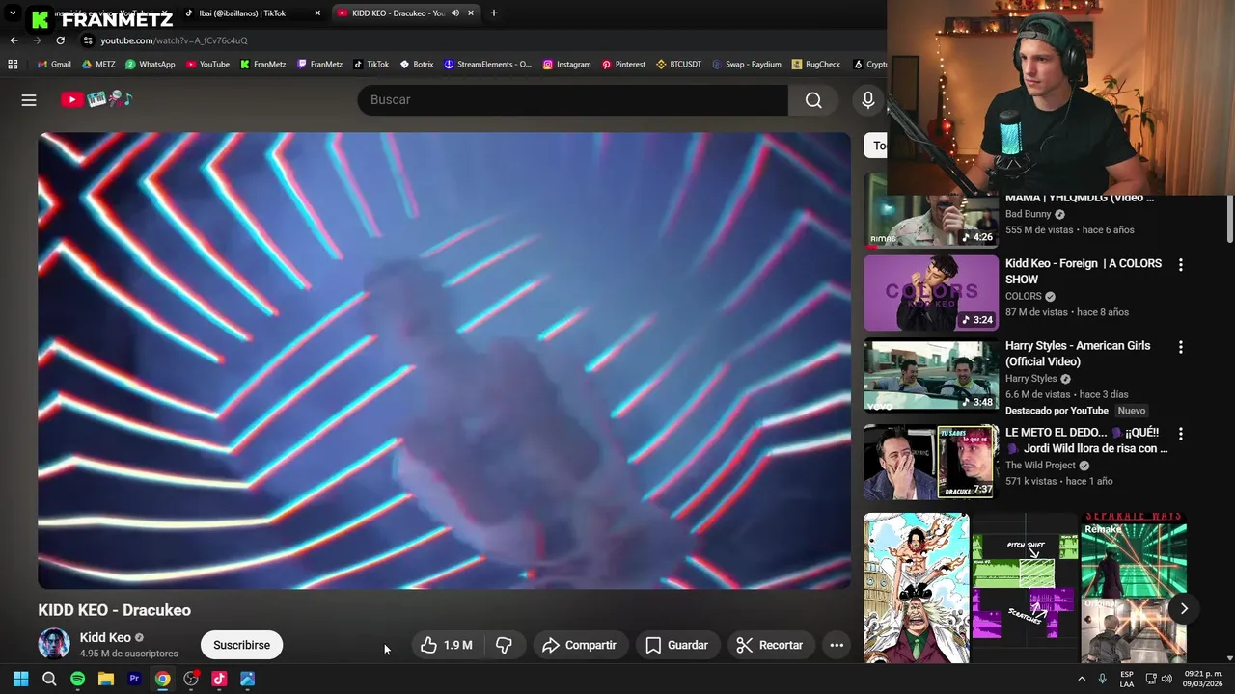Open the pitch shift short
The height and width of the screenshot is (694, 1235).
[1025, 588]
